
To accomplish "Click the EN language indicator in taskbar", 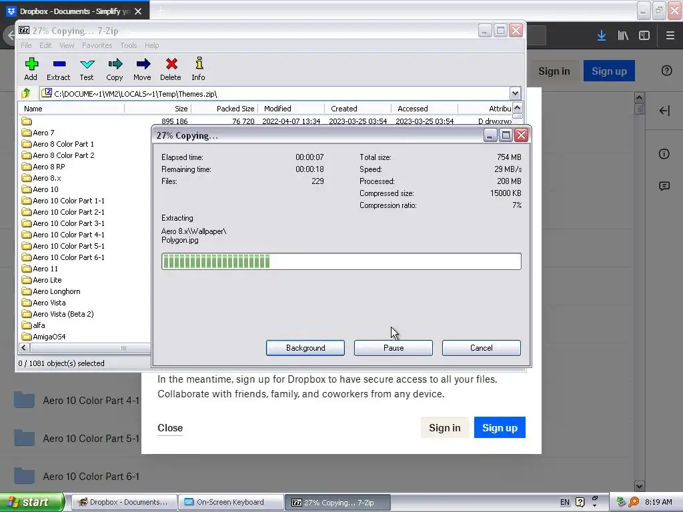I will (564, 502).
